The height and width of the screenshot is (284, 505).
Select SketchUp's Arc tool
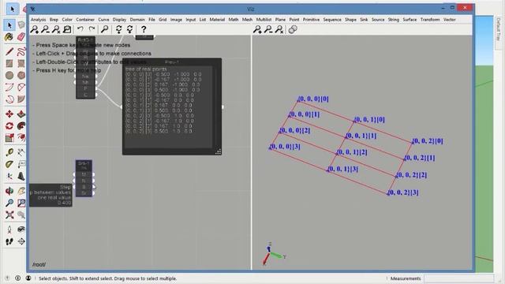9,88
